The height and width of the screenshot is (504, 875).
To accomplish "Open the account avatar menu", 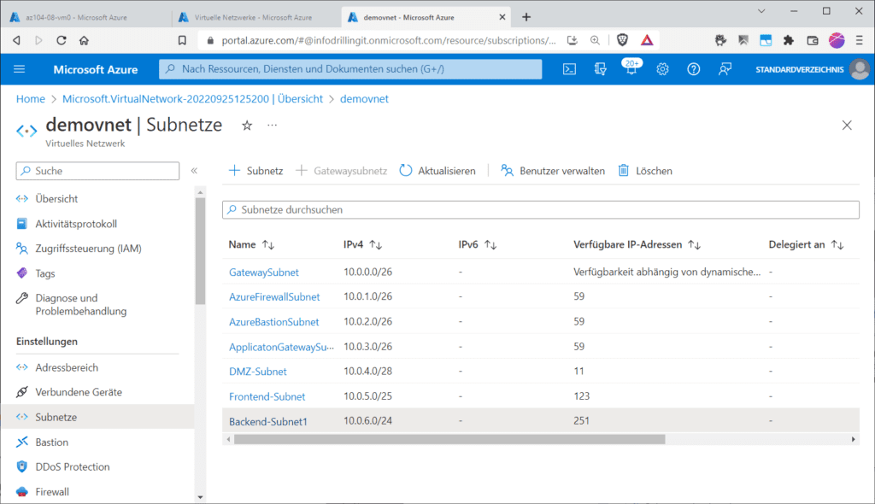I will tap(860, 69).
